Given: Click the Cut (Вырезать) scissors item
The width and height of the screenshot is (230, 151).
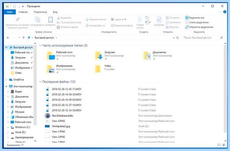Looking at the screenshot, I should pos(64,18).
